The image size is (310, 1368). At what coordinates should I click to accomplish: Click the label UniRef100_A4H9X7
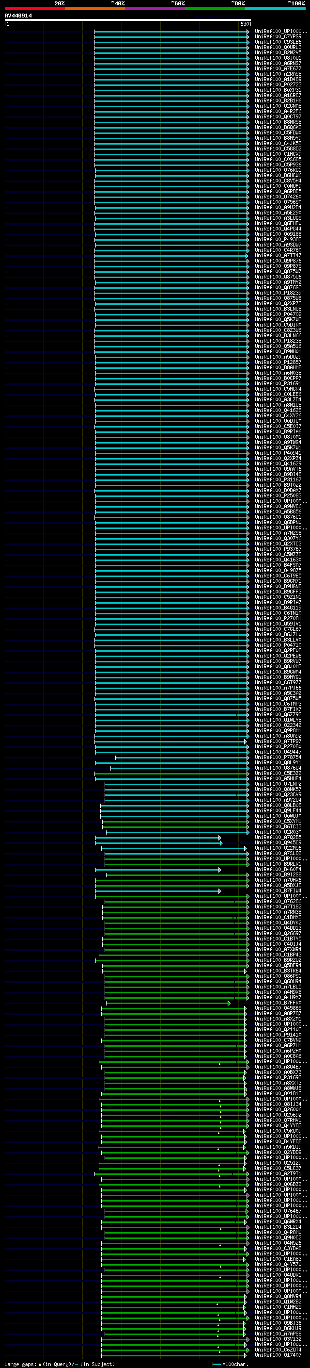pos(278,997)
